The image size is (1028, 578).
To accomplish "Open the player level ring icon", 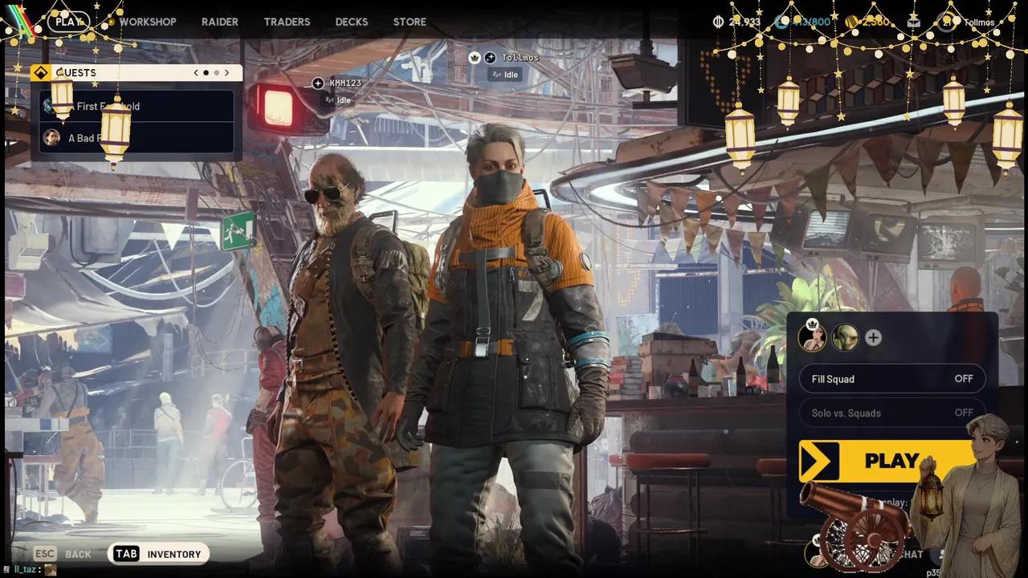I will click(x=946, y=22).
